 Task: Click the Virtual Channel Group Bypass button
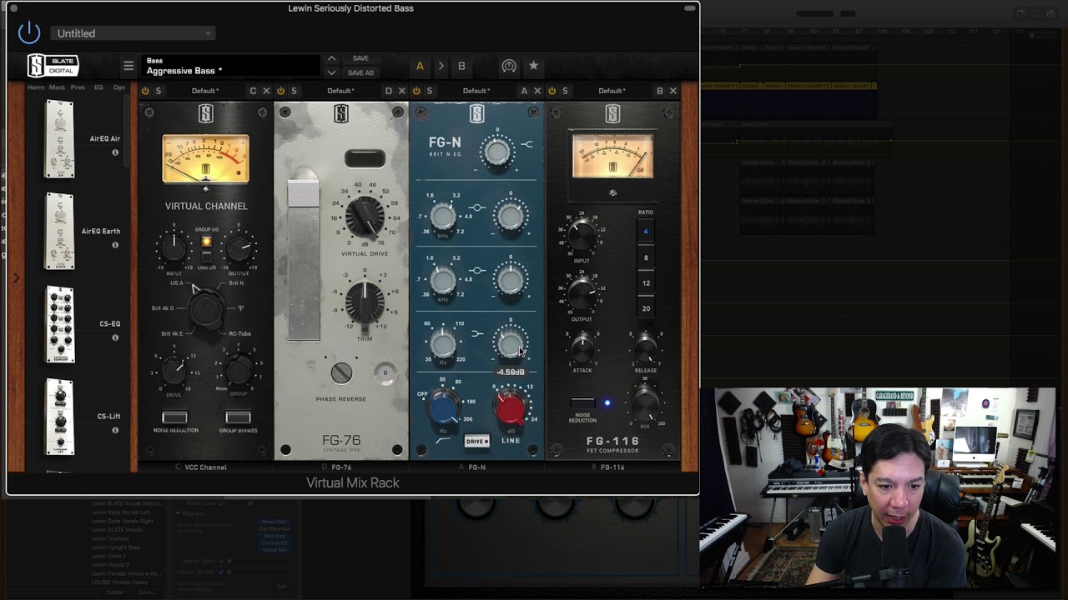[x=238, y=417]
